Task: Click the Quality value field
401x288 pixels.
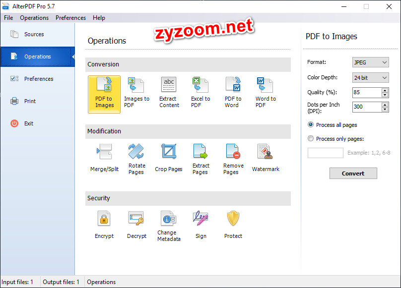Action: (x=367, y=93)
